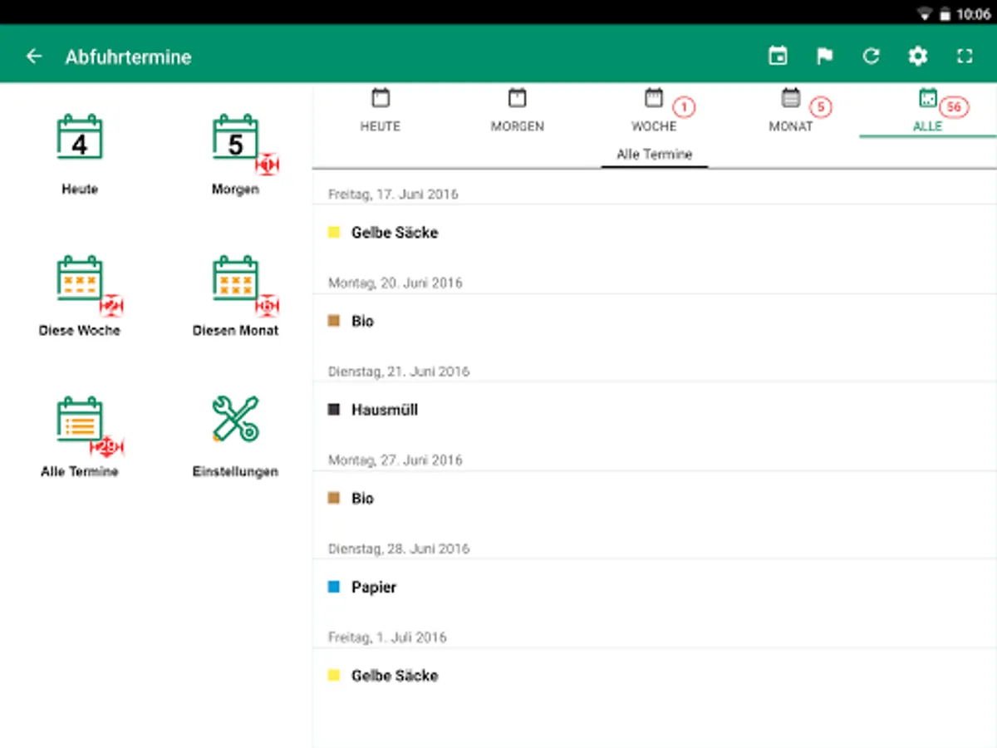The image size is (997, 748).
Task: Switch to the MORGEN tab
Action: 517,111
